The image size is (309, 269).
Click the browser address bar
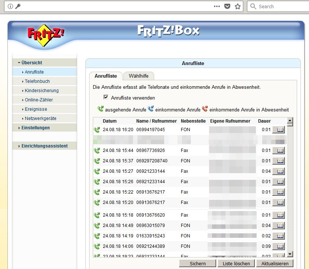[x=116, y=6]
